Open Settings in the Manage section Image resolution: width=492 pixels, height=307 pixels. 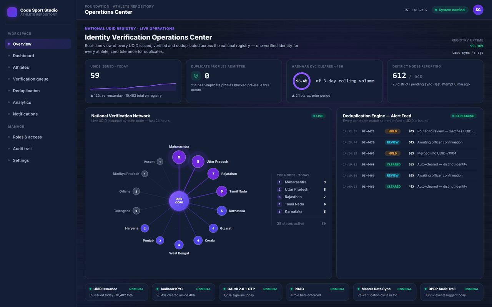coord(38,160)
